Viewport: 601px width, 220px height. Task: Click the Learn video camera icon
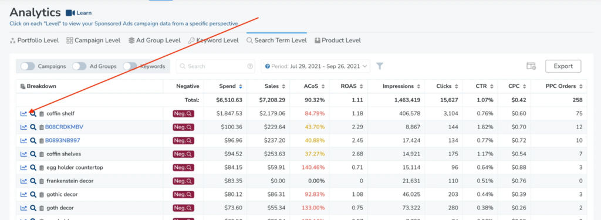coord(70,13)
